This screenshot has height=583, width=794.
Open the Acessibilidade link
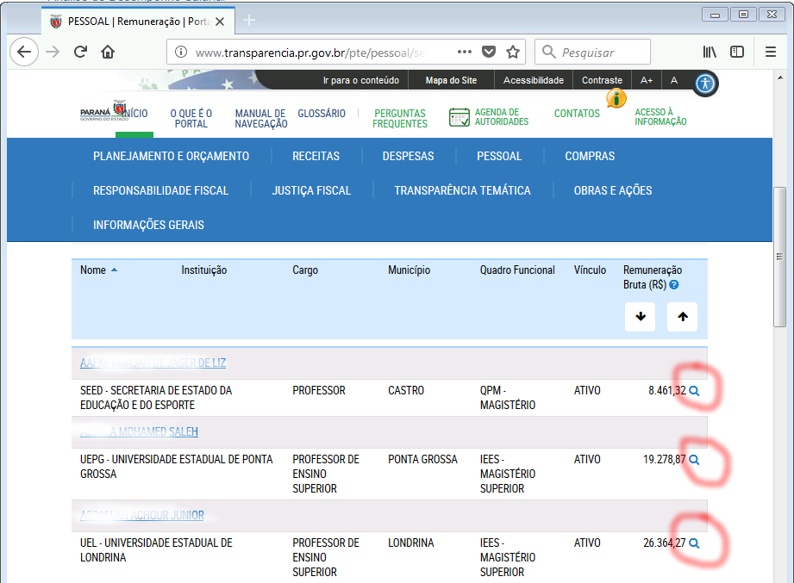[x=534, y=80]
